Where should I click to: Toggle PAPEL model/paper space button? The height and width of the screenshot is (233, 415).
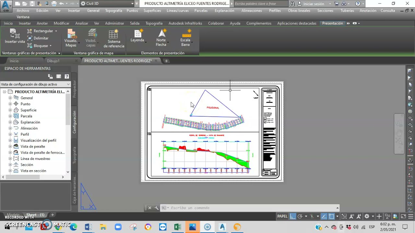[x=282, y=216]
